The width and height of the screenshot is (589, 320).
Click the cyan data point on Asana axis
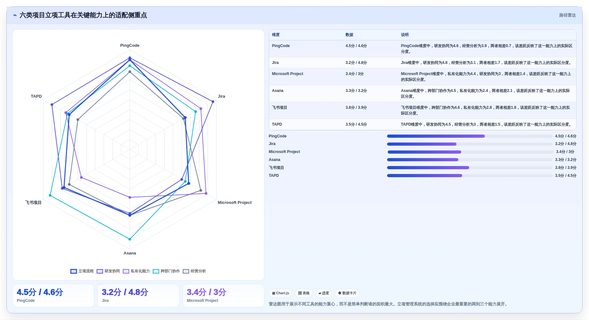click(x=130, y=239)
